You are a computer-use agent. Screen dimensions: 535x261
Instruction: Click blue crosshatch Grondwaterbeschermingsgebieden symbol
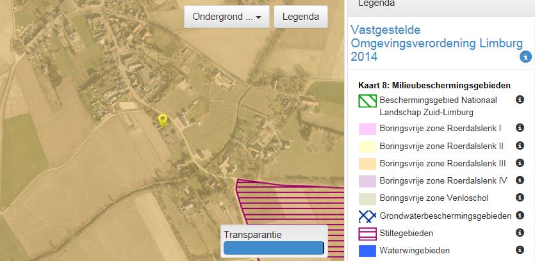pos(368,216)
